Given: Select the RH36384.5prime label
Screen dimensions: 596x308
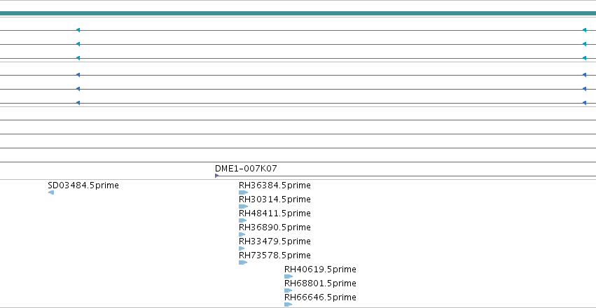Looking at the screenshot, I should pyautogui.click(x=275, y=185).
